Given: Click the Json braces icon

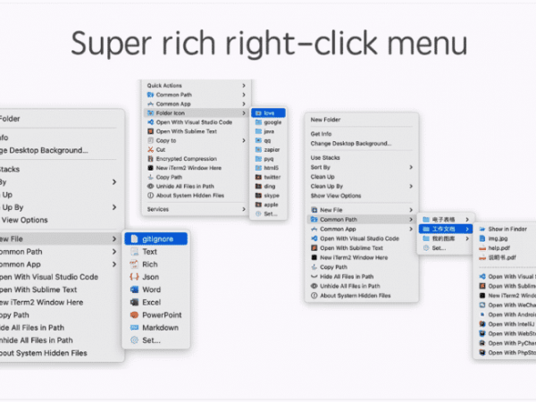Looking at the screenshot, I should pyautogui.click(x=134, y=277).
